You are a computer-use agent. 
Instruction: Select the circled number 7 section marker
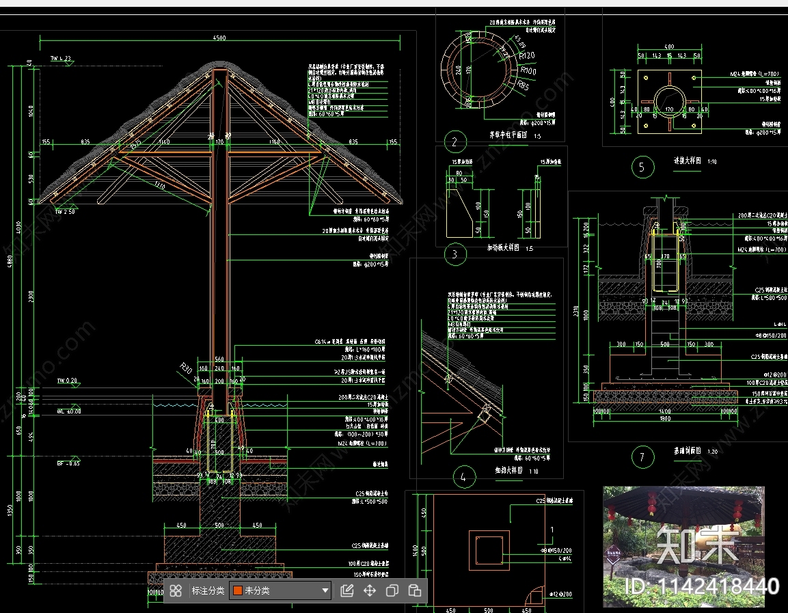[x=642, y=457]
